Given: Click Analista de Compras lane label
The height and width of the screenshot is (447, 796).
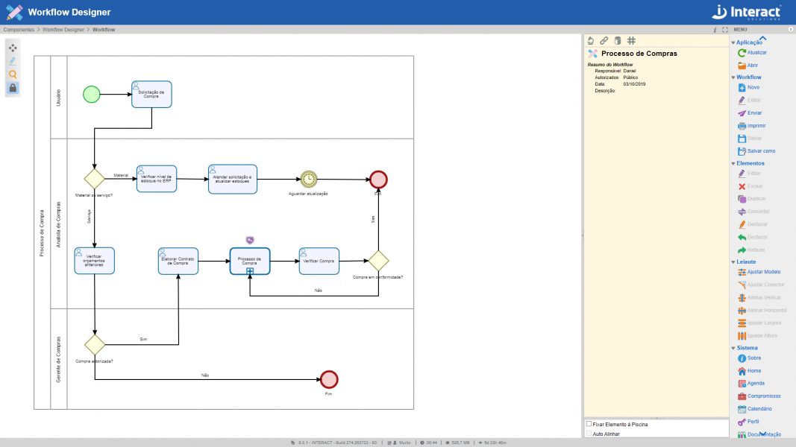Looking at the screenshot, I should click(58, 224).
